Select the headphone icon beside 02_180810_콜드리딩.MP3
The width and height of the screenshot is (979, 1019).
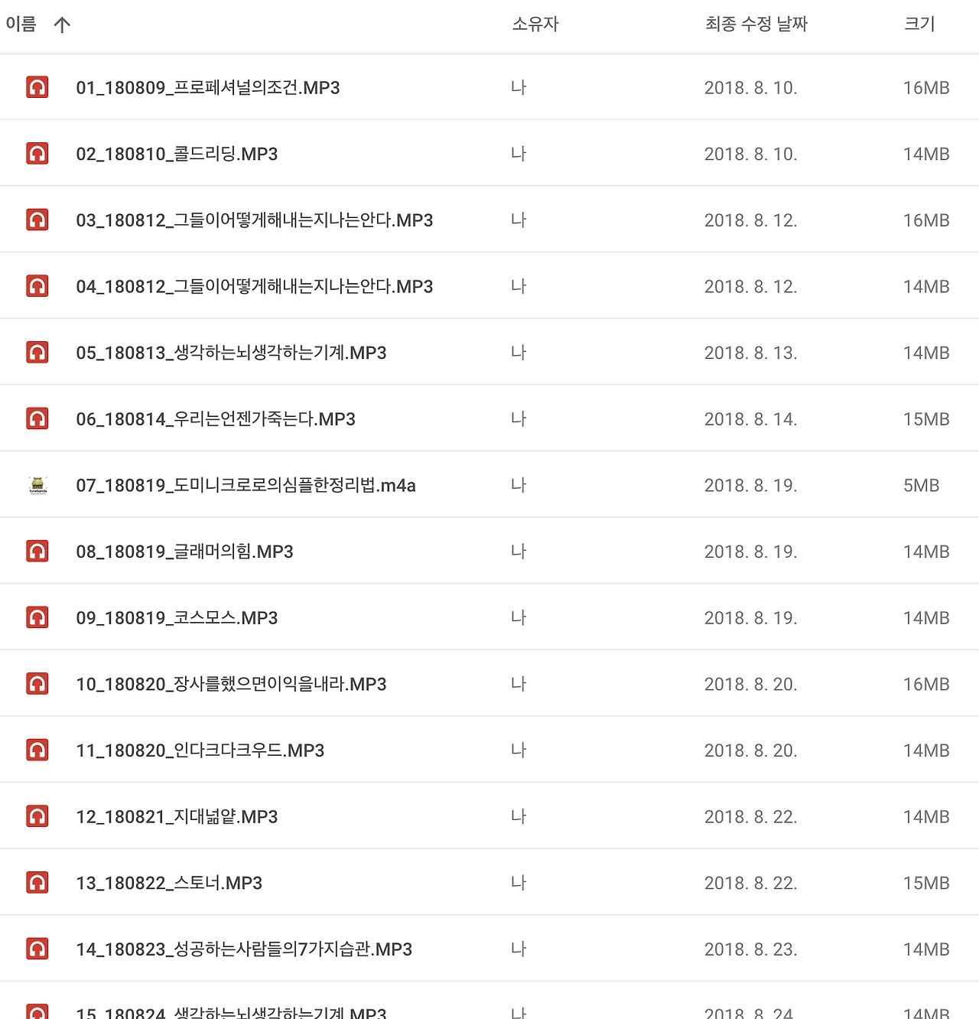tap(37, 153)
